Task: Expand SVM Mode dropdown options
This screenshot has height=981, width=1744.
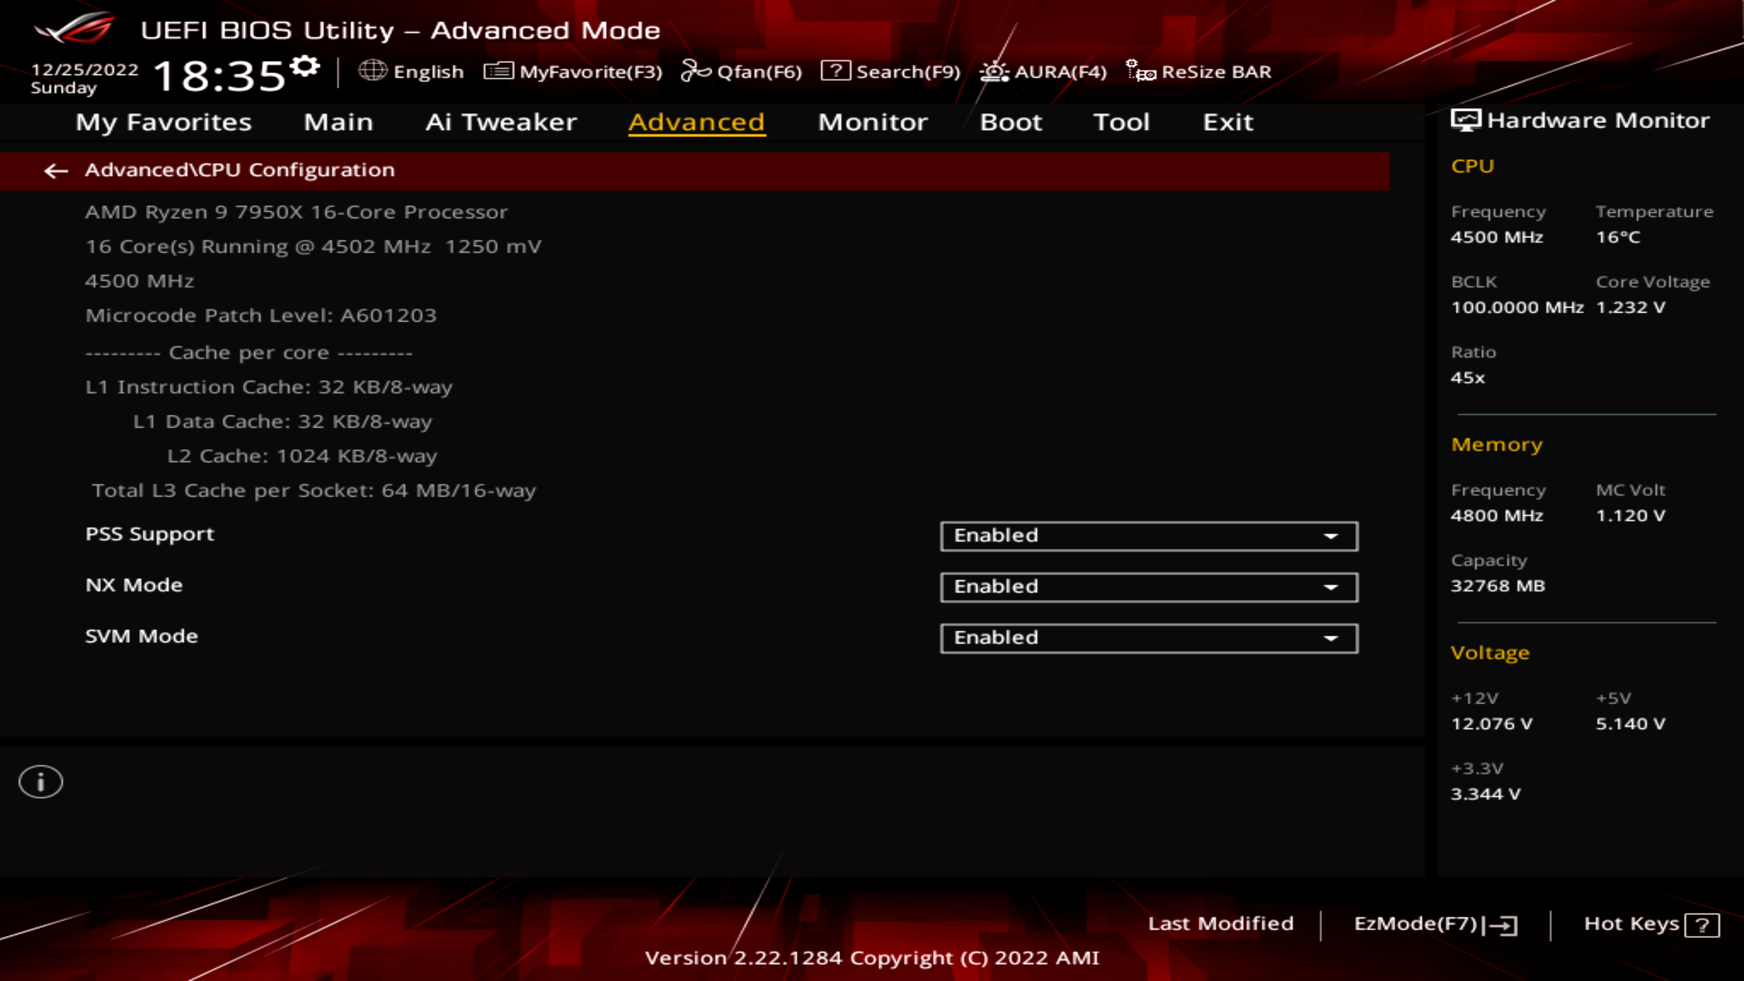Action: [x=1332, y=636]
